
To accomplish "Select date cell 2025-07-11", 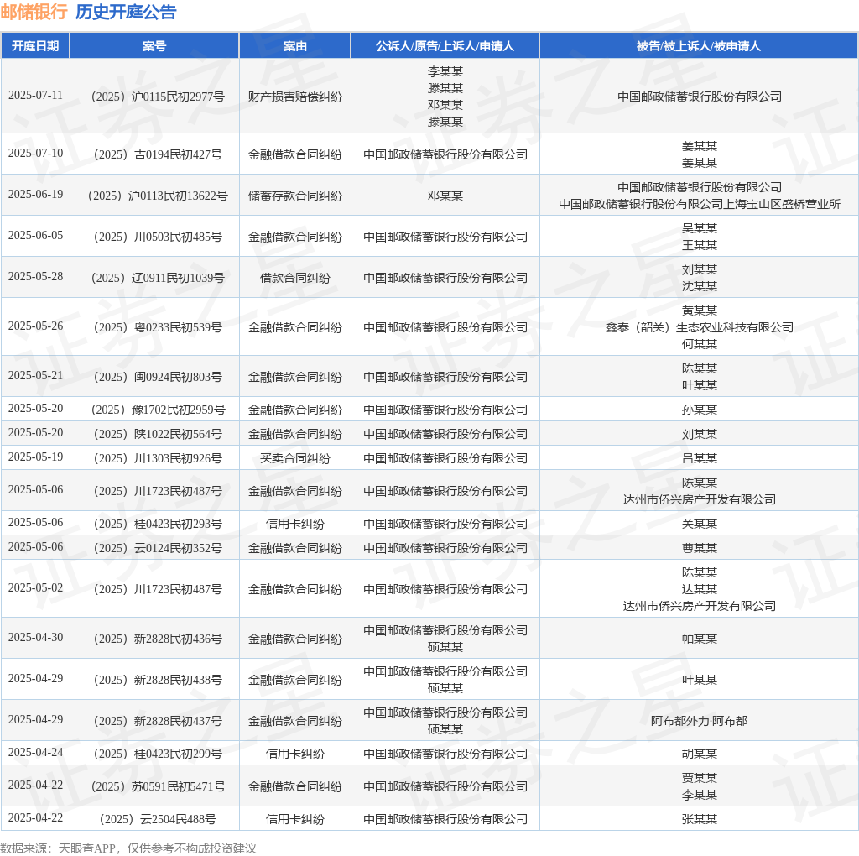I will tap(35, 96).
